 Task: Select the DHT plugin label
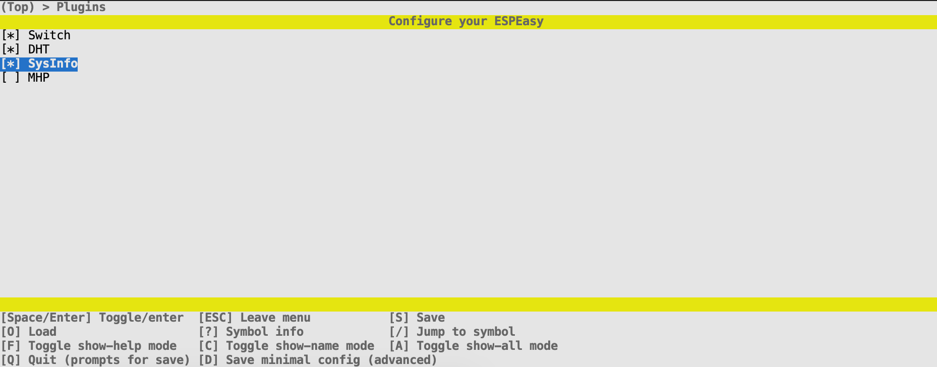39,49
